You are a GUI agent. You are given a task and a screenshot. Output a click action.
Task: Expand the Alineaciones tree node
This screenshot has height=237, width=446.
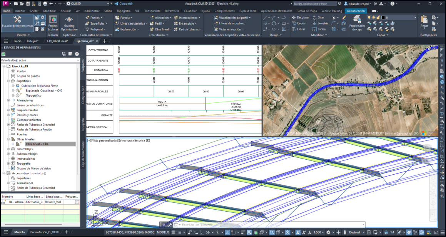pyautogui.click(x=8, y=100)
